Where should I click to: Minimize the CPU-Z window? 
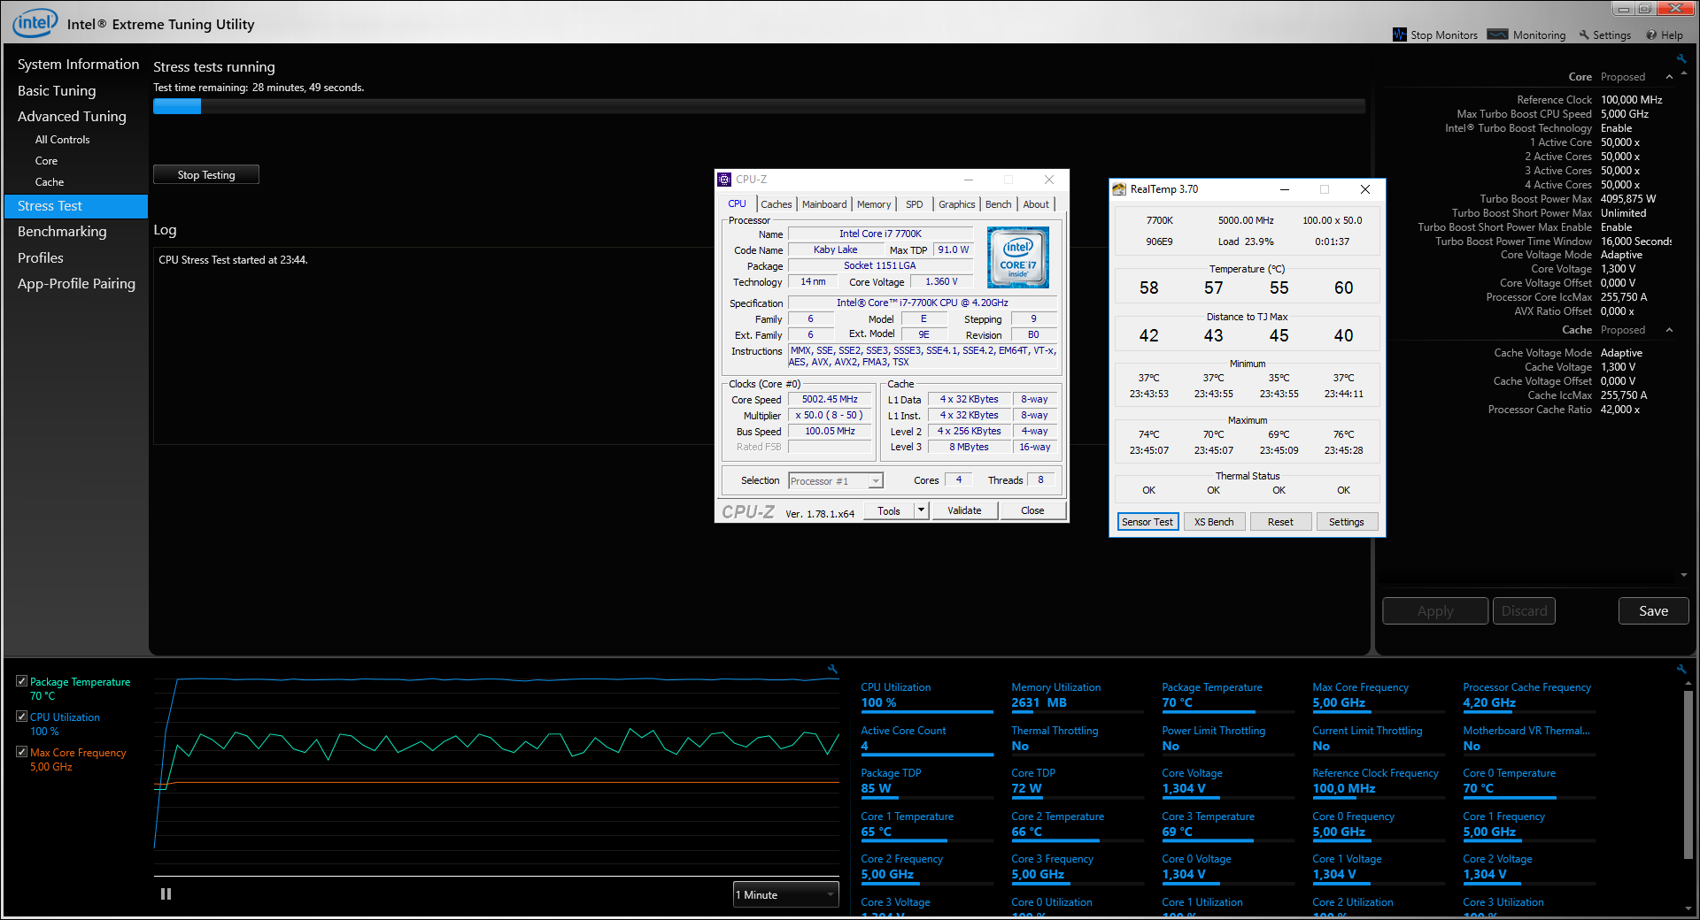tap(969, 180)
